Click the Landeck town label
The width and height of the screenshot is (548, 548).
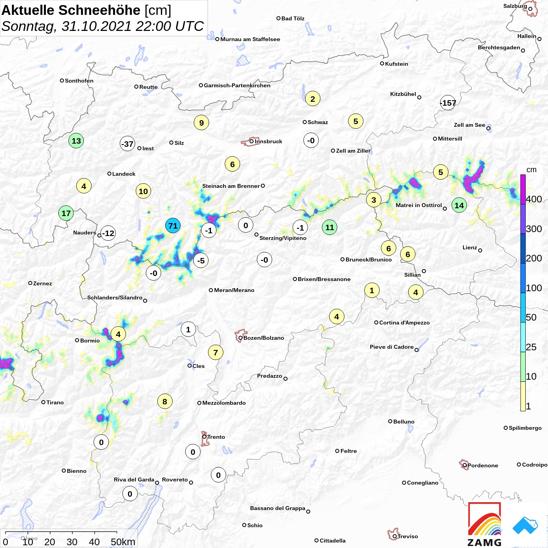coord(124,174)
